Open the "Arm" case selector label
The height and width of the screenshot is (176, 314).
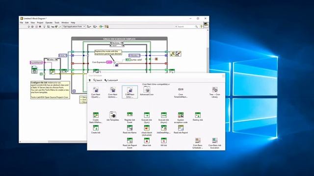click(117, 45)
